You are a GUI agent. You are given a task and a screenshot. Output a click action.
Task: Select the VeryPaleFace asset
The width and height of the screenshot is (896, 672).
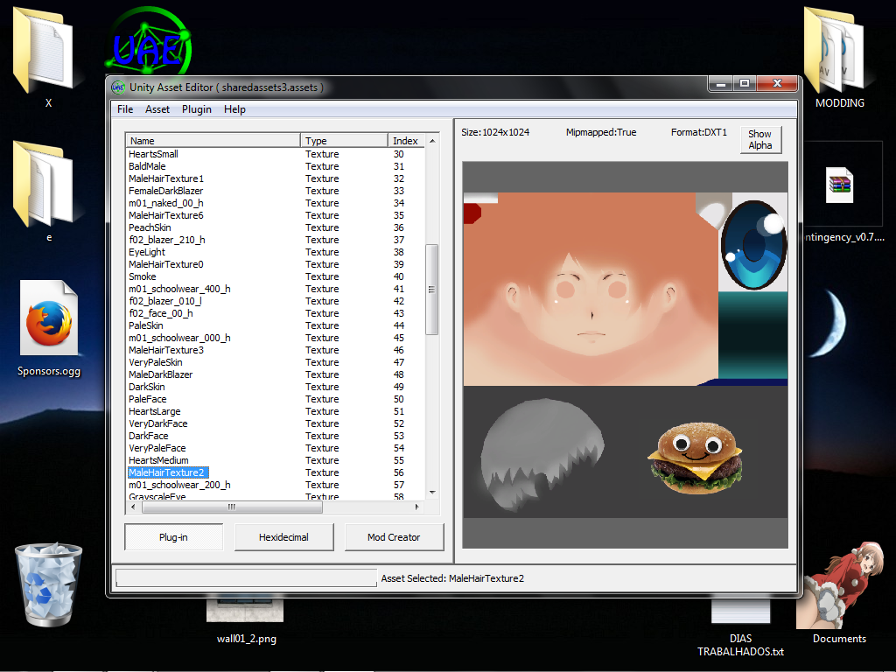click(276, 448)
